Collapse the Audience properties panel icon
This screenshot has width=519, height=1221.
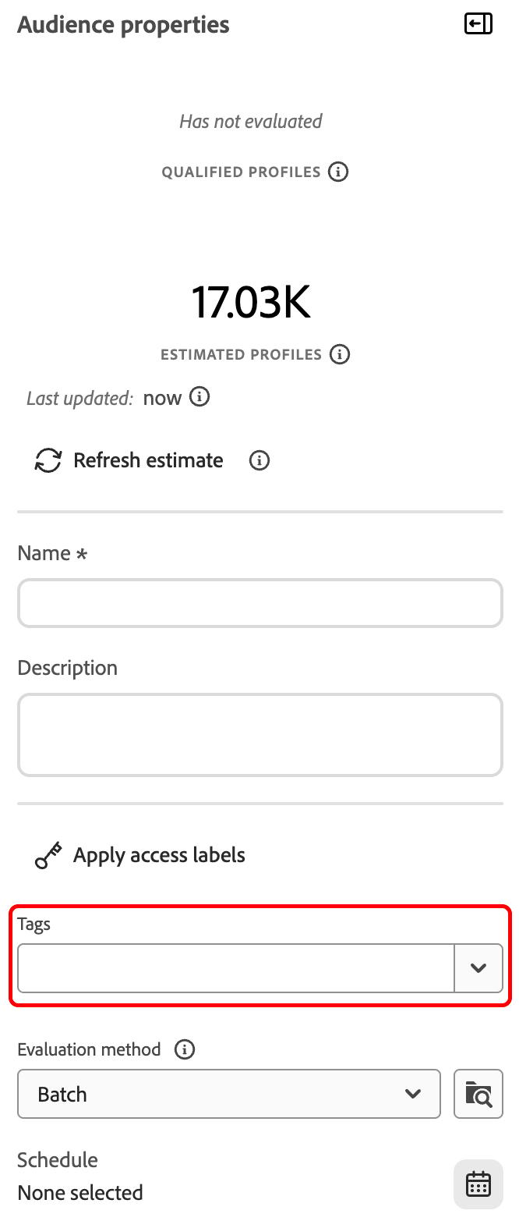[478, 24]
